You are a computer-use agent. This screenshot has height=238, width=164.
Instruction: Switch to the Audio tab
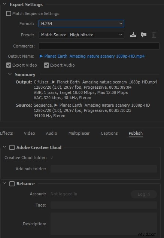click(51, 133)
